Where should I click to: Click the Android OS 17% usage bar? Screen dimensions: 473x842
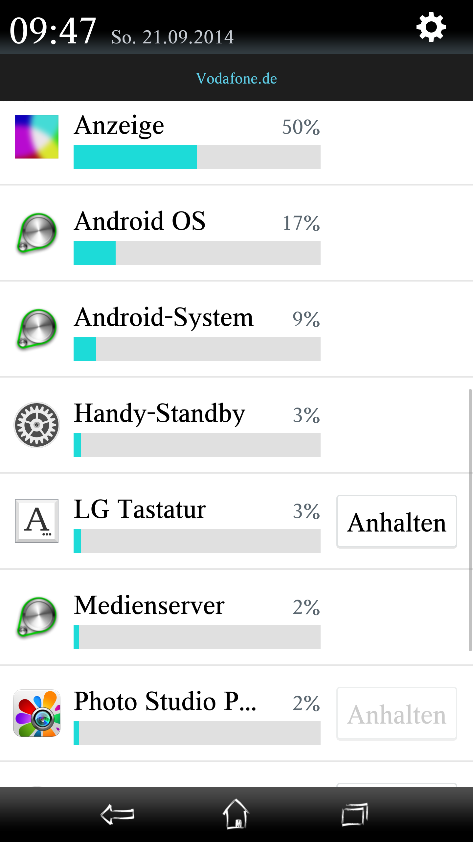click(x=197, y=253)
